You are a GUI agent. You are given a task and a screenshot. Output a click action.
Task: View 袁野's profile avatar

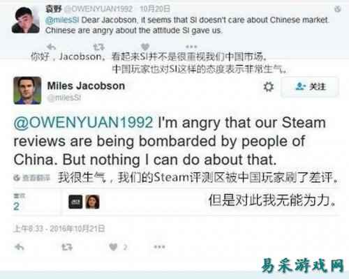click(26, 20)
